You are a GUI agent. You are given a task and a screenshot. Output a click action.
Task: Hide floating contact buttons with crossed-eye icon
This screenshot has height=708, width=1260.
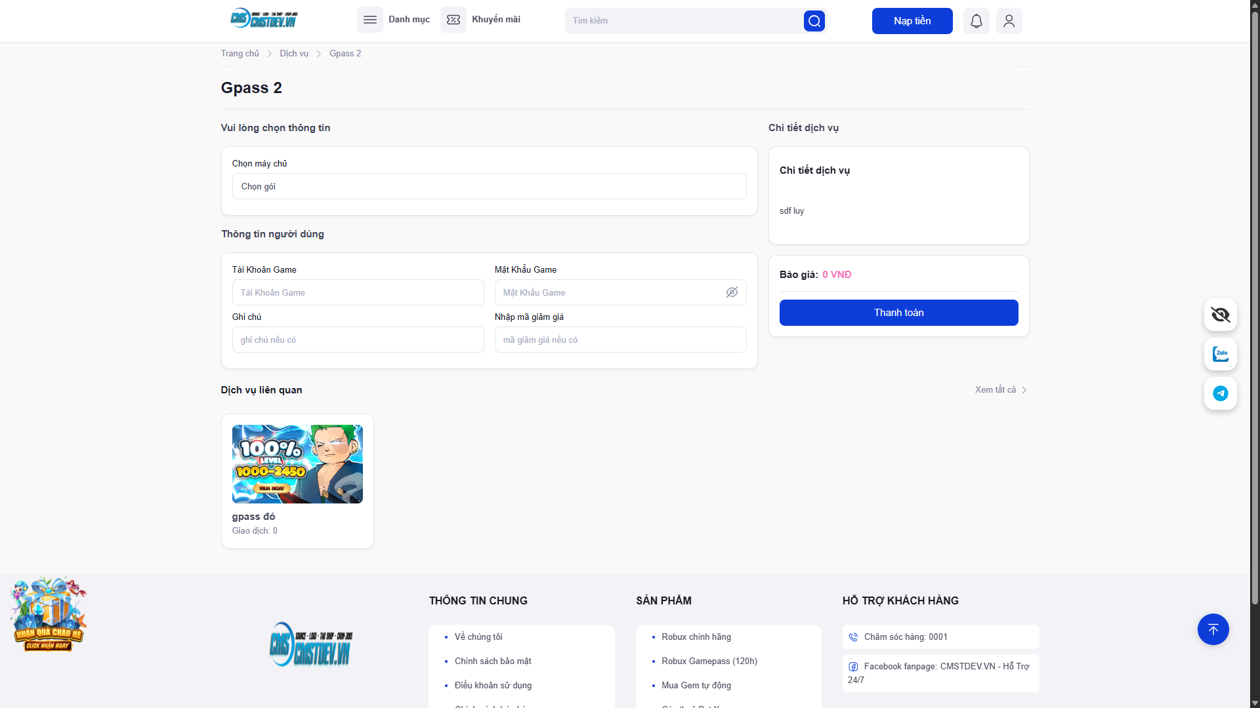pyautogui.click(x=1220, y=315)
